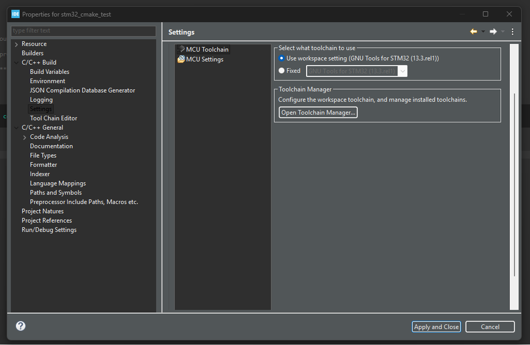Screen dimensions: 530x345
Task: Open Run/Debug Settings page
Action: click(x=49, y=229)
